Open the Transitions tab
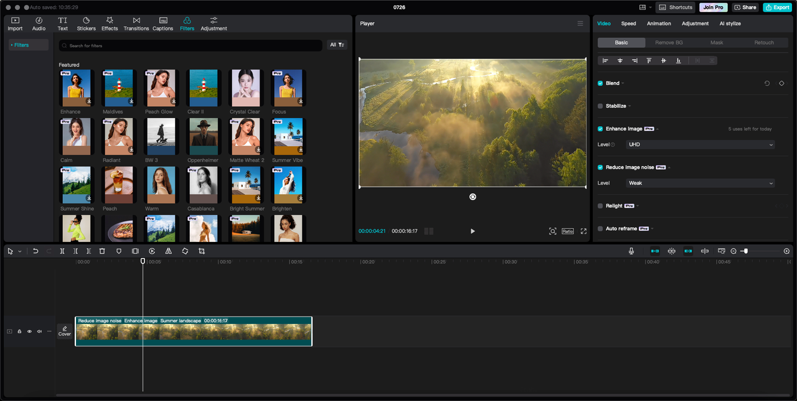The image size is (797, 401). tap(136, 24)
